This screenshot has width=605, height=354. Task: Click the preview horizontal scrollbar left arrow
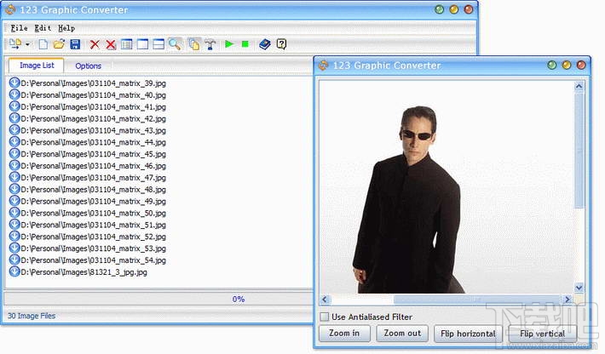tap(325, 300)
